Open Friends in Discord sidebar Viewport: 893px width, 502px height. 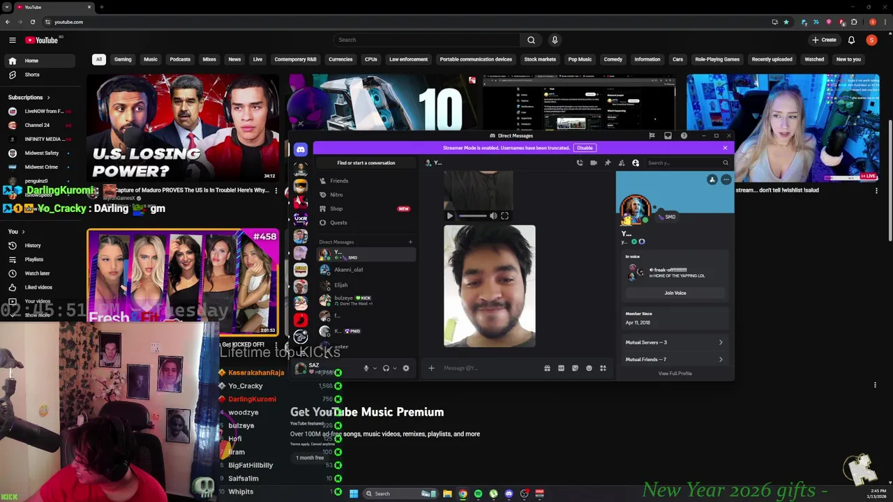[366, 181]
